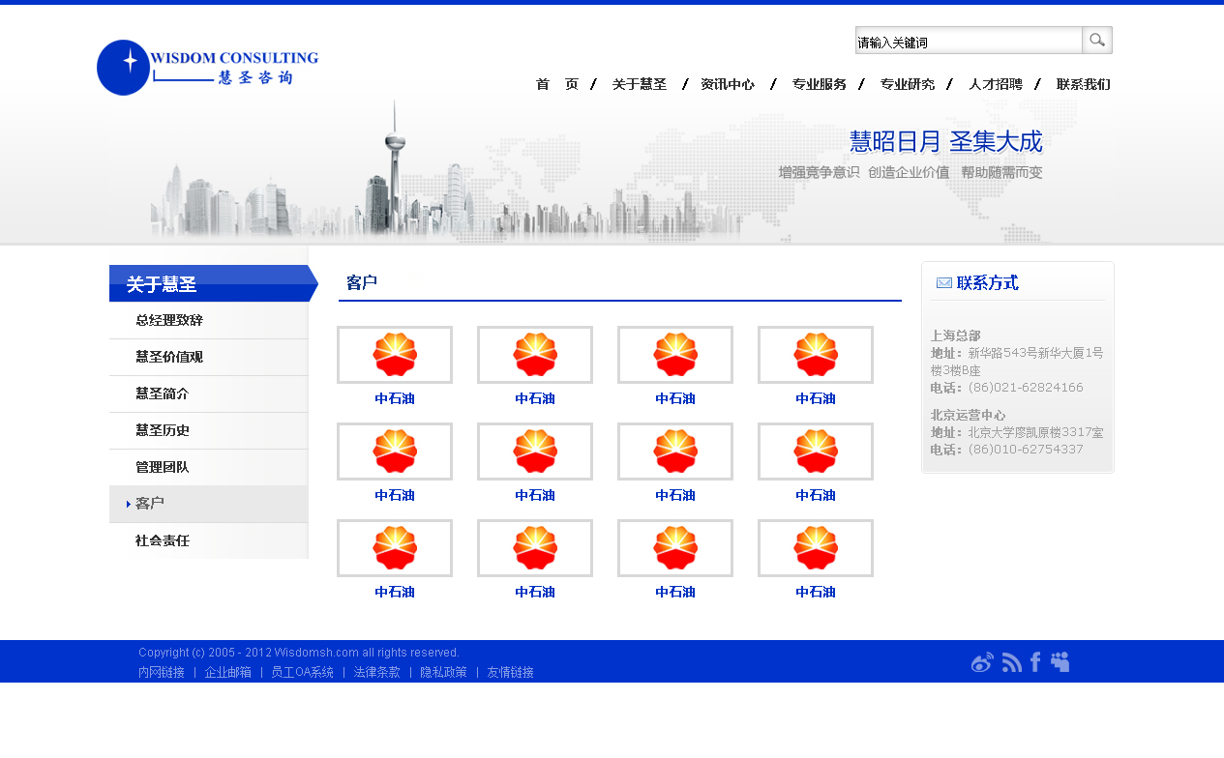
Task: Open the RSS feed icon
Action: 1012,662
